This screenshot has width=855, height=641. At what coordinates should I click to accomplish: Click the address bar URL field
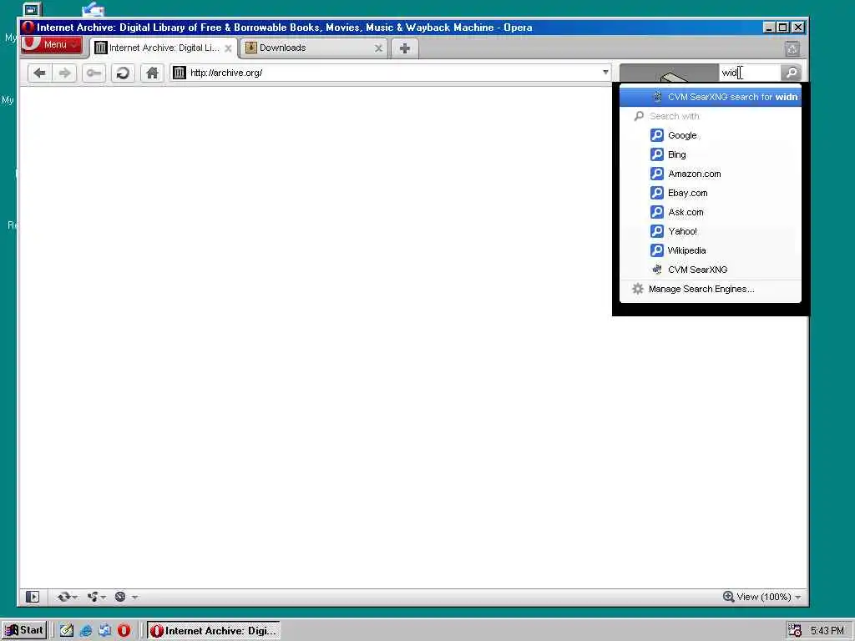coord(391,73)
